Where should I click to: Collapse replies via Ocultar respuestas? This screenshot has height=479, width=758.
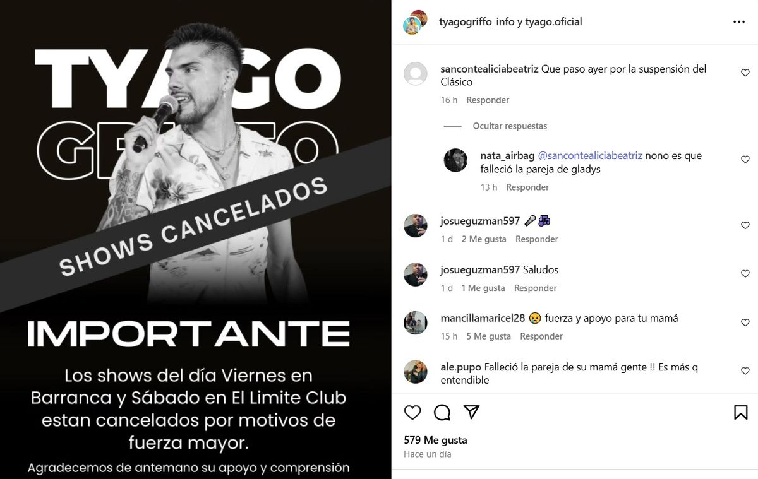pyautogui.click(x=510, y=126)
